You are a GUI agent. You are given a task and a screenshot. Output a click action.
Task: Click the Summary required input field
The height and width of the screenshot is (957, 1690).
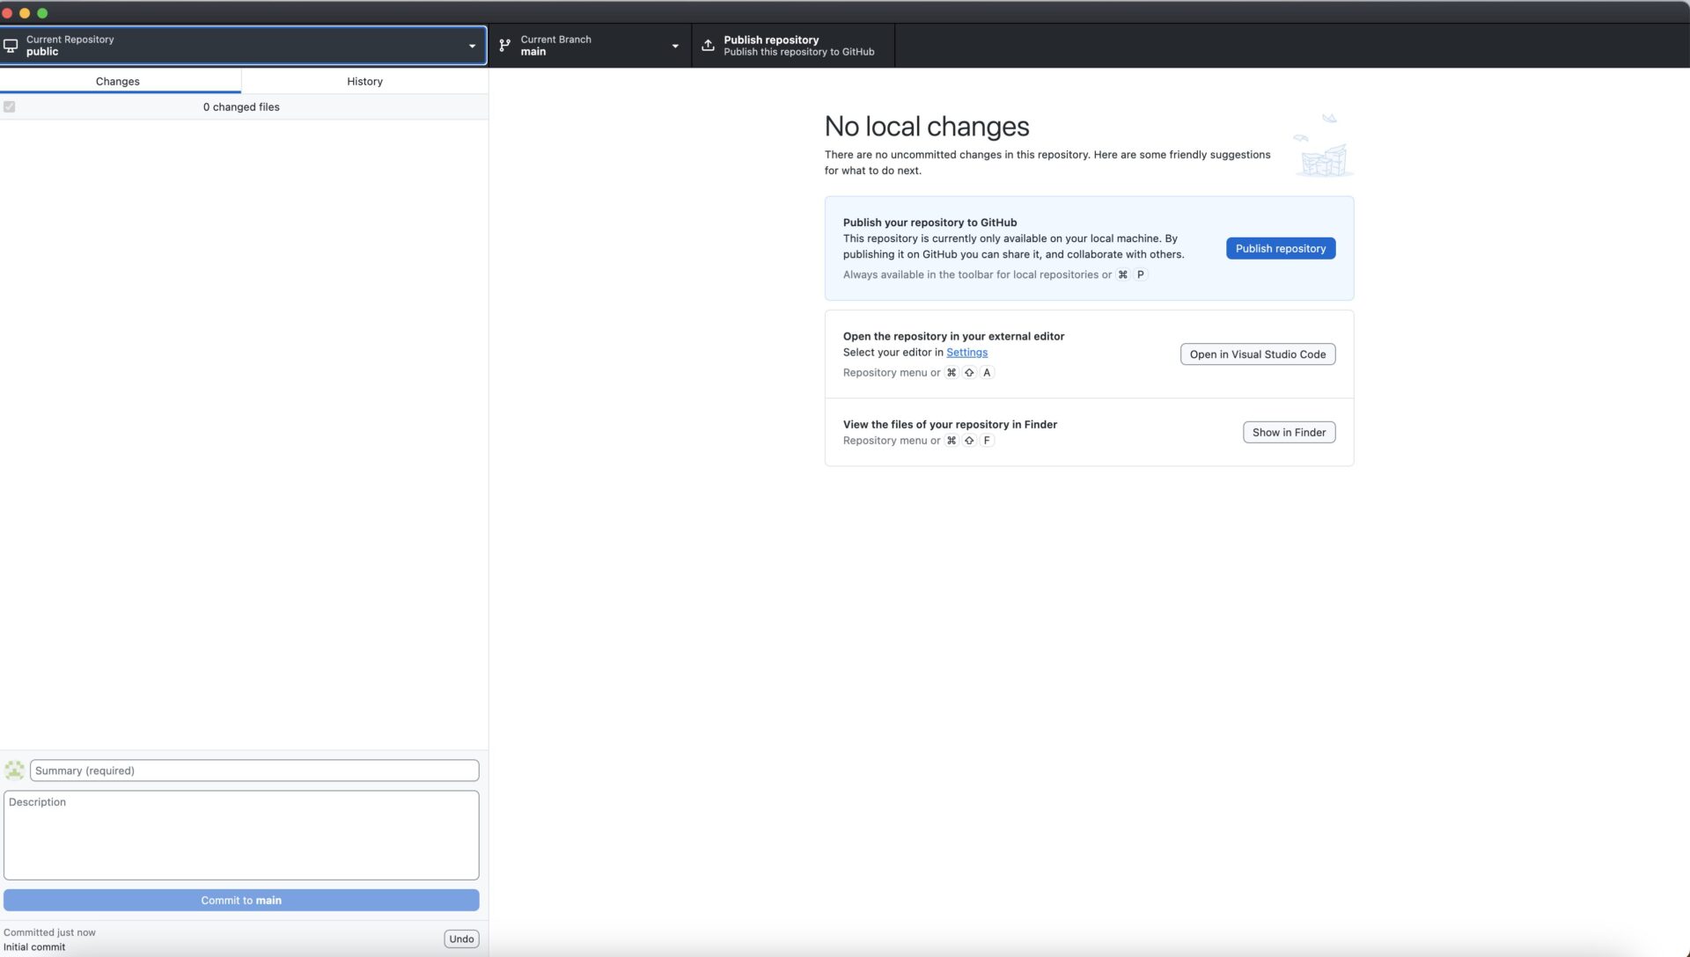(253, 771)
